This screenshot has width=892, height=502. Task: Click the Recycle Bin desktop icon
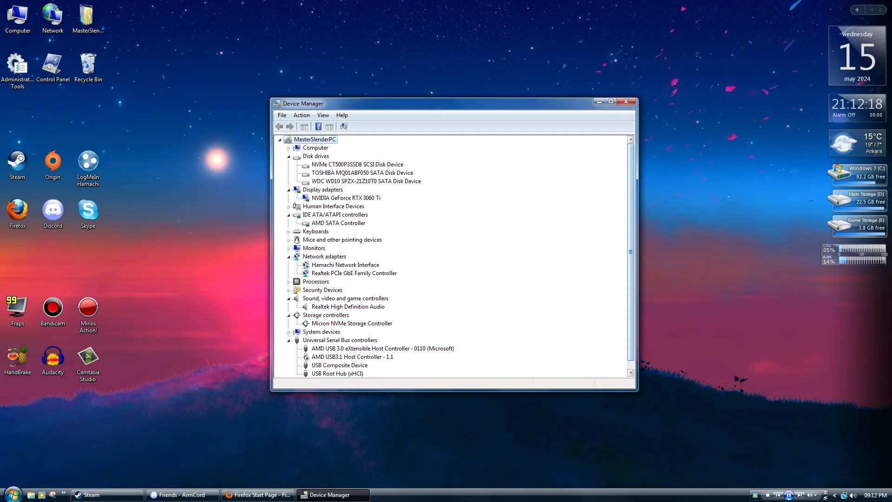(88, 68)
